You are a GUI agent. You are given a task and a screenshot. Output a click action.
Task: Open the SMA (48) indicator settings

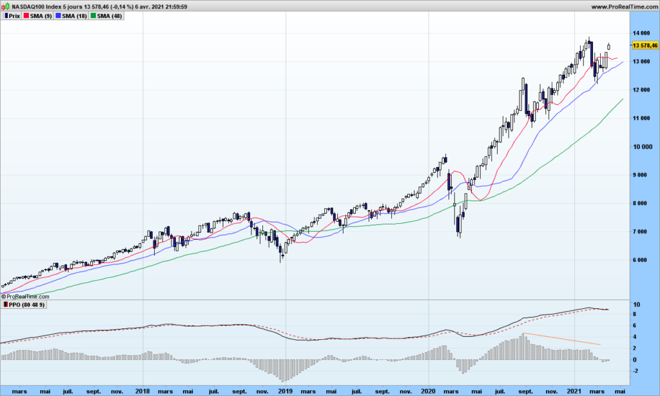pos(106,16)
